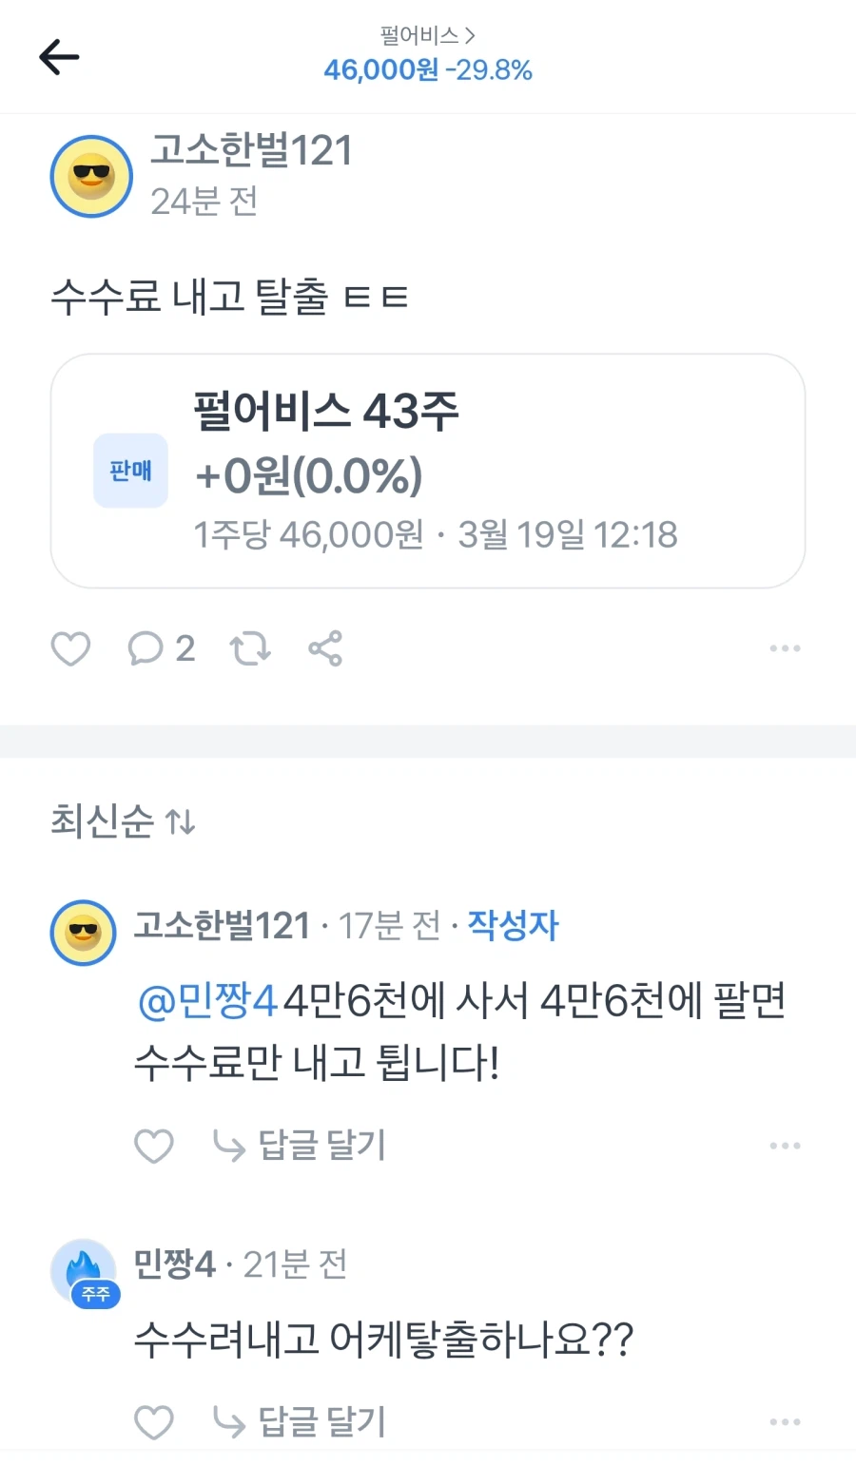Click the reply arrow icon on 민짱4's comment

[x=227, y=1422]
